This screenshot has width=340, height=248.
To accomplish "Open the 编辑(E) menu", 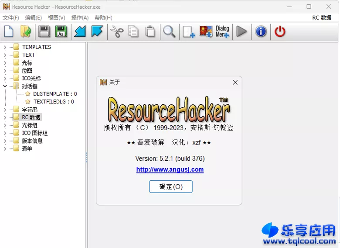I will pos(33,17).
